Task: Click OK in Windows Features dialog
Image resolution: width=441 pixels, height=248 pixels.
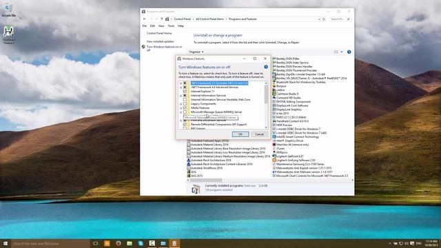Action: (240, 134)
